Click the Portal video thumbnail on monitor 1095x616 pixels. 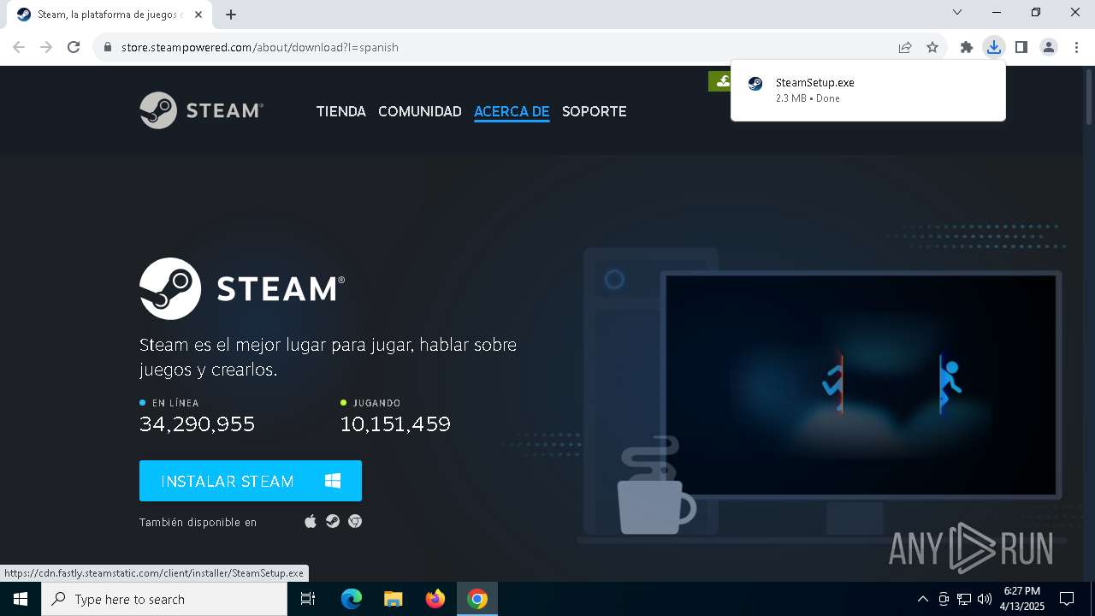coord(860,384)
